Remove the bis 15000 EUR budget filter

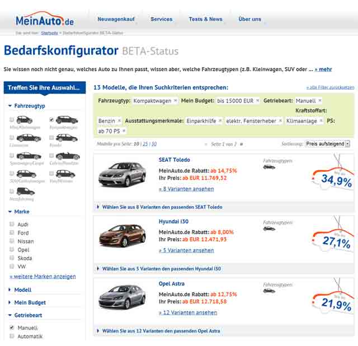[258, 101]
